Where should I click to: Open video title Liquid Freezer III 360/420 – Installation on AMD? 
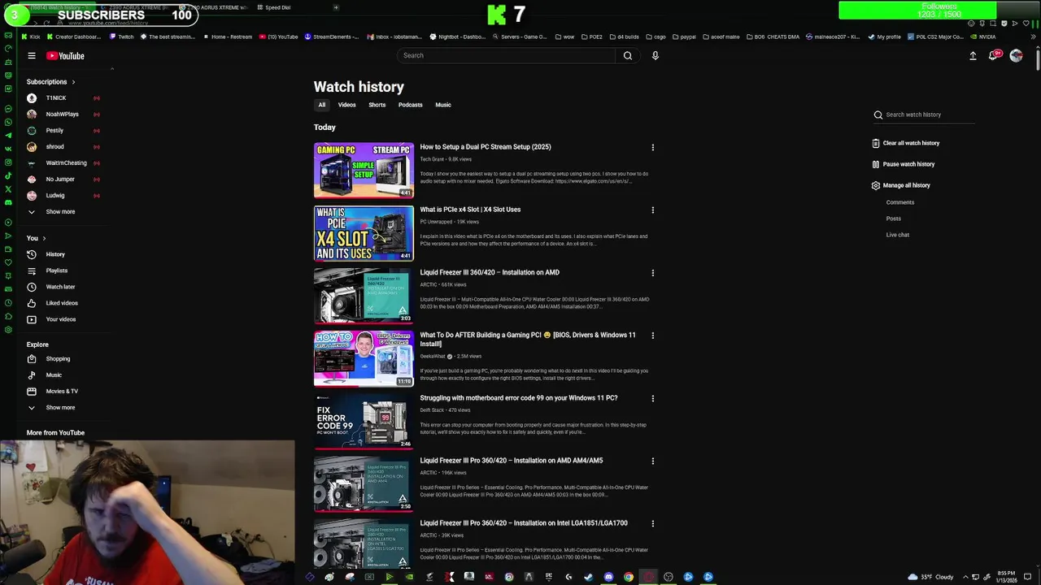pos(490,272)
